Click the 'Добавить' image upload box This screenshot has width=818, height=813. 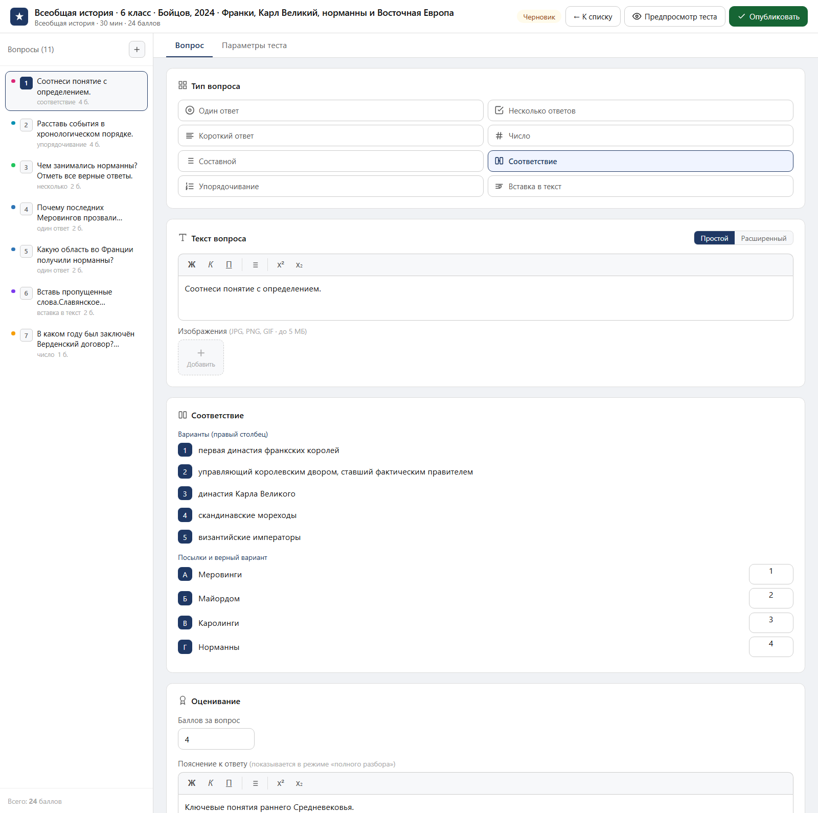click(x=201, y=357)
